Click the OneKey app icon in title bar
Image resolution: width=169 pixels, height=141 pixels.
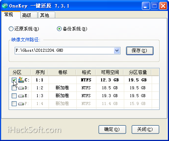[x=5, y=6]
